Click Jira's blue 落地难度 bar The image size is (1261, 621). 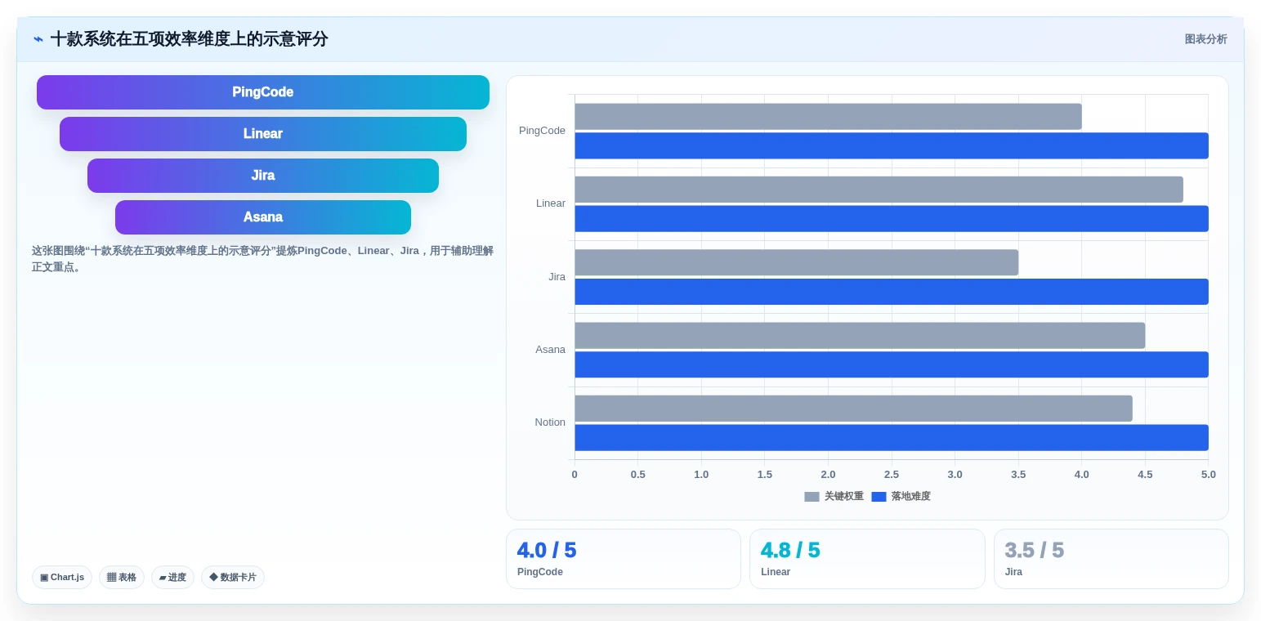point(892,292)
